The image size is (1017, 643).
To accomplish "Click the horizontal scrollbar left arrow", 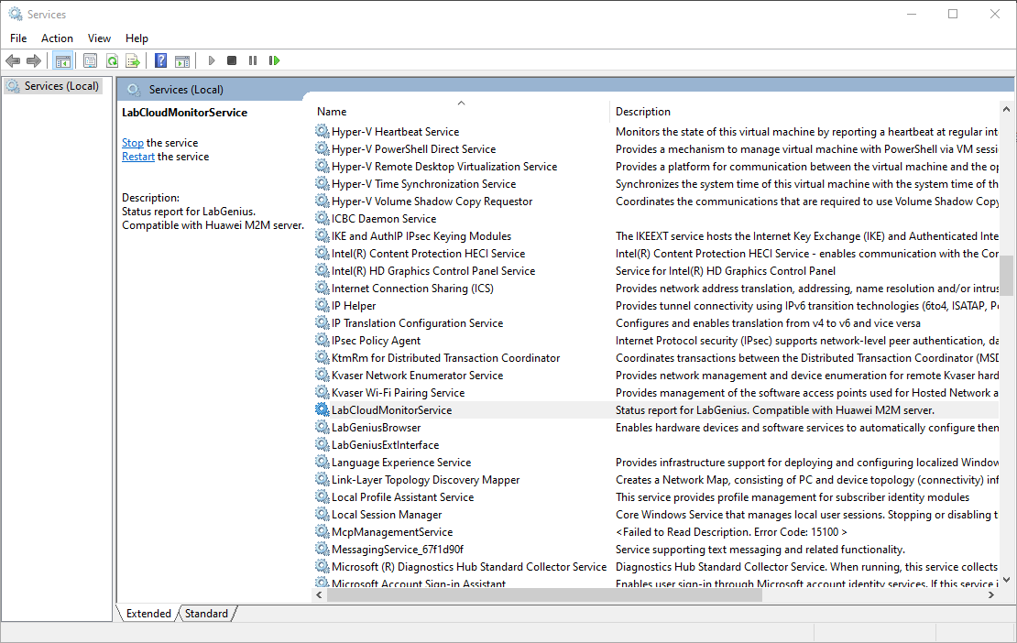I will [x=319, y=594].
